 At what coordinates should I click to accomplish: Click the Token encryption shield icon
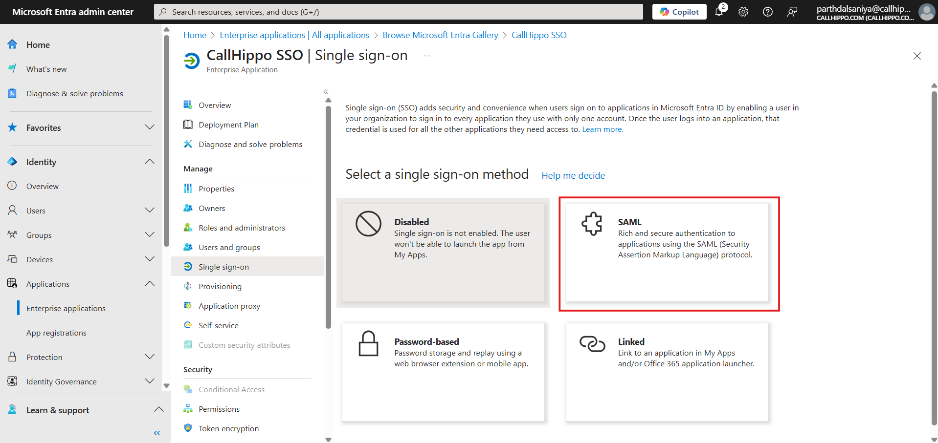[188, 428]
